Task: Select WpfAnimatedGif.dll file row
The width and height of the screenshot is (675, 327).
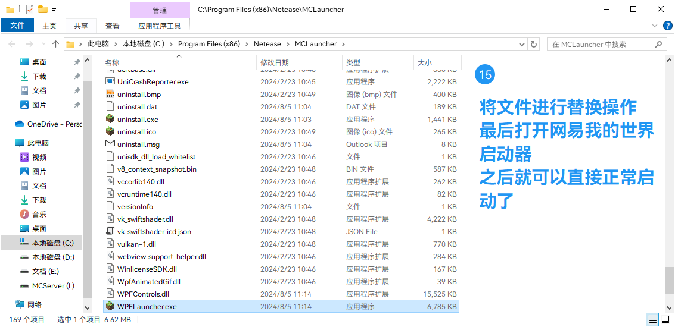Action: (x=281, y=281)
